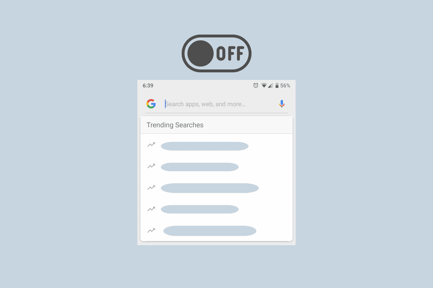Click the first trending arrow icon
This screenshot has height=288, width=433.
(151, 145)
